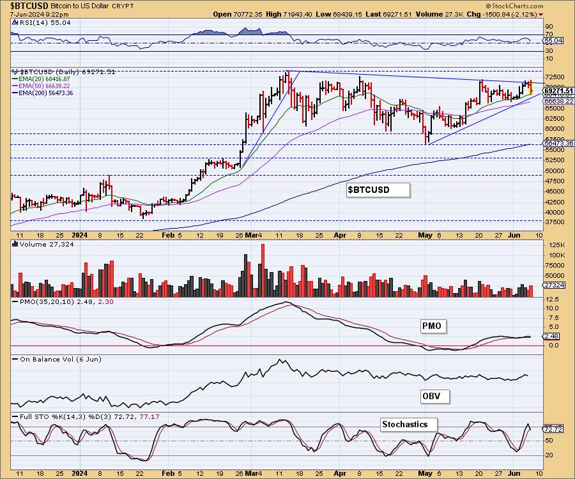Screen dimensions: 575x479
Task: Click the High 71943.40 value
Action: [x=289, y=14]
